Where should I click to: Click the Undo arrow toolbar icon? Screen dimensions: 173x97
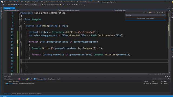[19, 5]
